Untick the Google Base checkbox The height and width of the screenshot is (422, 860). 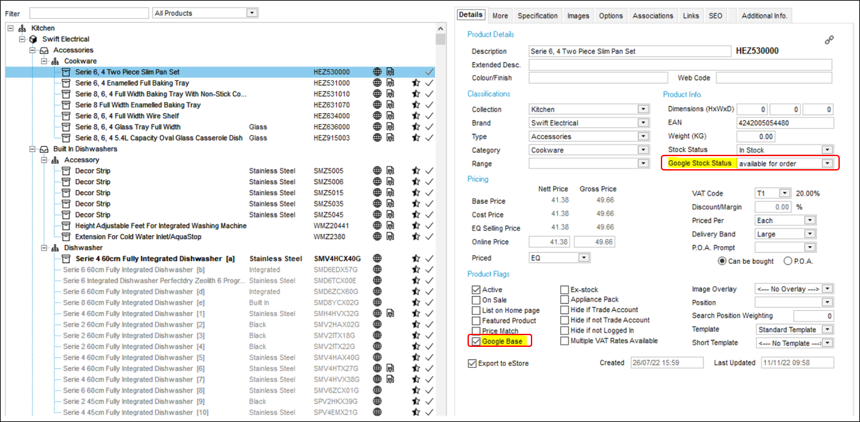point(476,341)
